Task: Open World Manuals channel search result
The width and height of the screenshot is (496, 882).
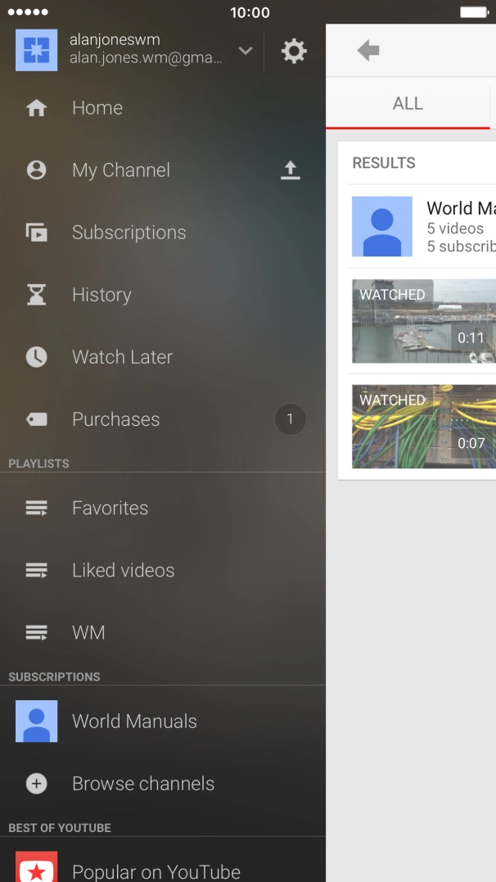Action: pos(423,226)
